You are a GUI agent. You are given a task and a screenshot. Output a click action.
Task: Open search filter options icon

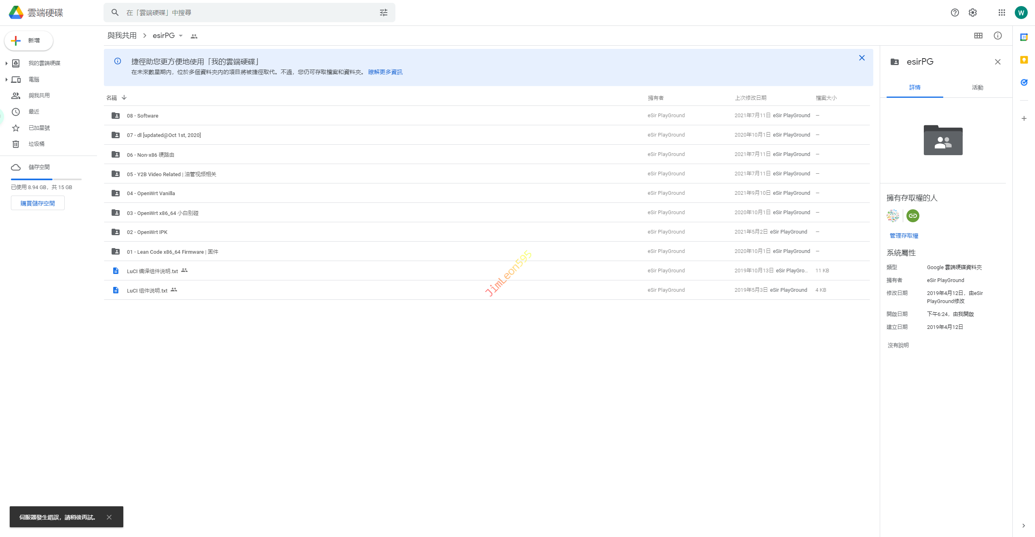pyautogui.click(x=383, y=13)
